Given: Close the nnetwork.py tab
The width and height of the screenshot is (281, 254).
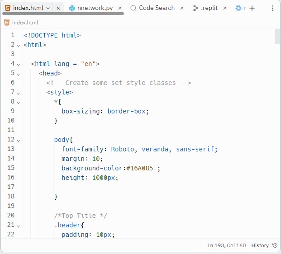Looking at the screenshot, I should (x=120, y=8).
